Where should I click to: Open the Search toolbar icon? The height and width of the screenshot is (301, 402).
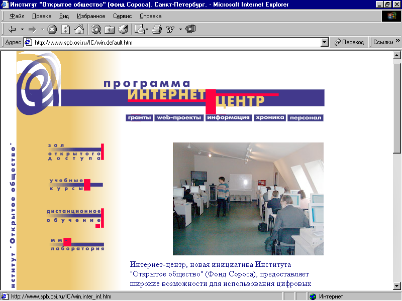[x=96, y=29]
